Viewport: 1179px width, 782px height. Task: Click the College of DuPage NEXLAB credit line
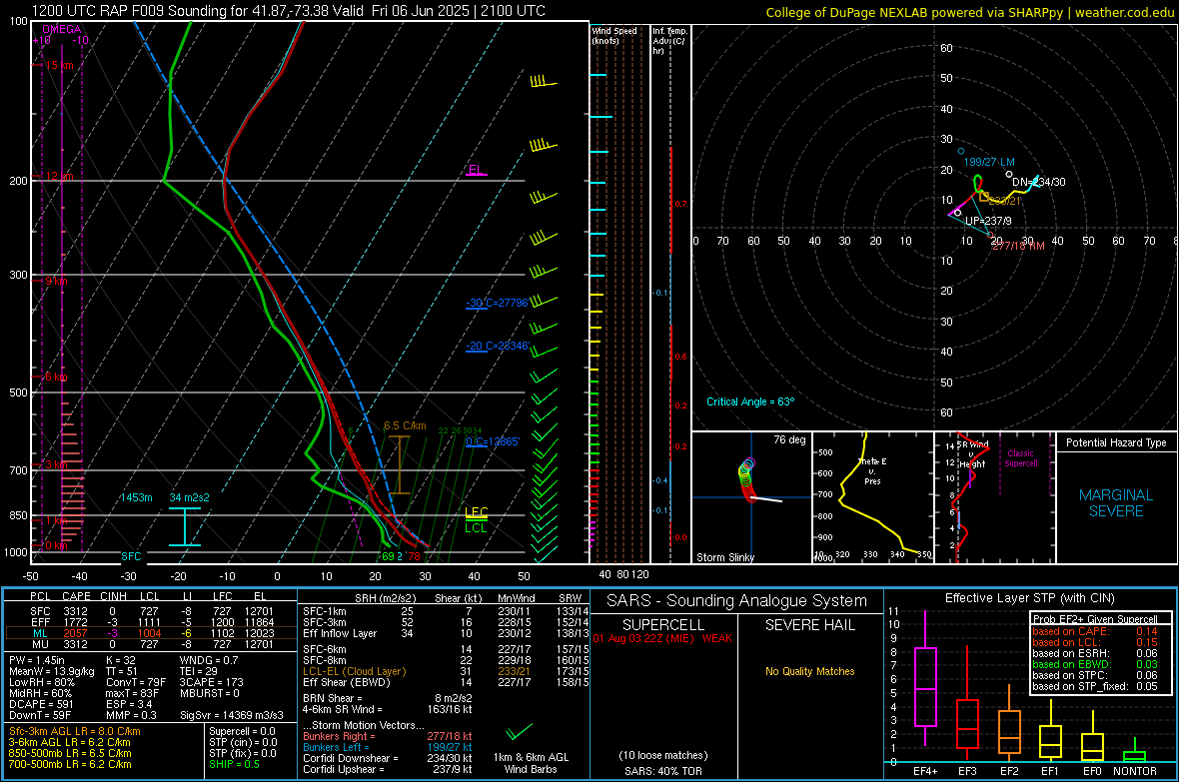click(x=969, y=12)
